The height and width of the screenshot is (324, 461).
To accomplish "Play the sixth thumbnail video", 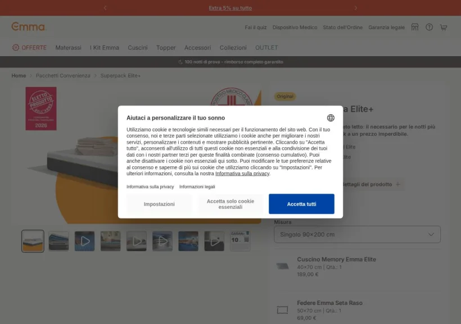I will point(162,241).
